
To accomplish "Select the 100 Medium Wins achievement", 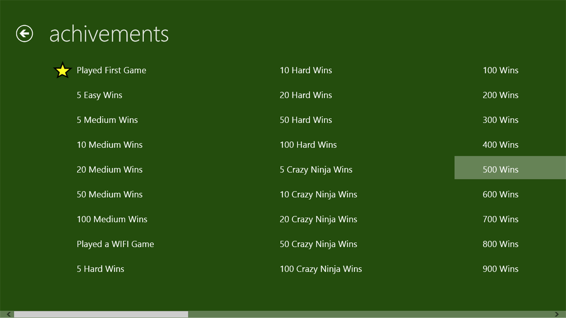I will click(112, 219).
